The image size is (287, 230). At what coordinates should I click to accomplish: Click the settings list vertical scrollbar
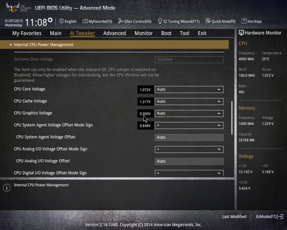click(232, 118)
